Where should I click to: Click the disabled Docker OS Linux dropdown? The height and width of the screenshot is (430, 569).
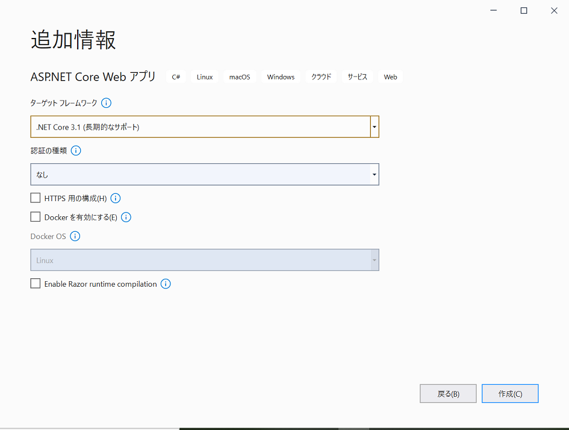click(205, 260)
